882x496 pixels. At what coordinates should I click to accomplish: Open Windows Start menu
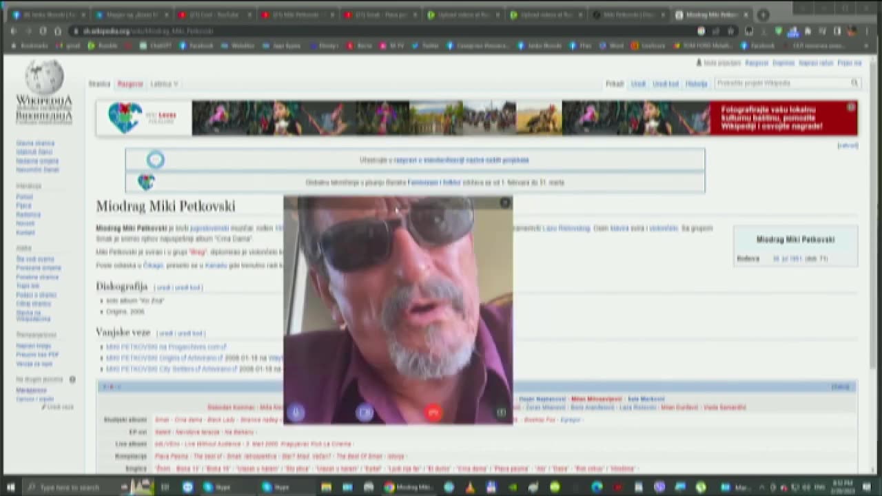10,487
